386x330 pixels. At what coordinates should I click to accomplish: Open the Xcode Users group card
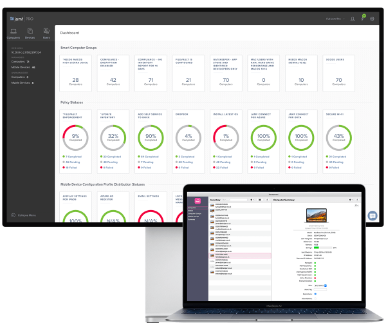coord(338,73)
